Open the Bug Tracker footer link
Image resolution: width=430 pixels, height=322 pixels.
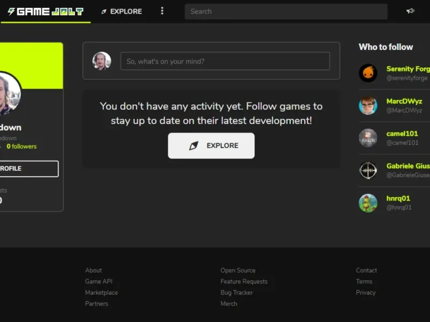pos(236,292)
